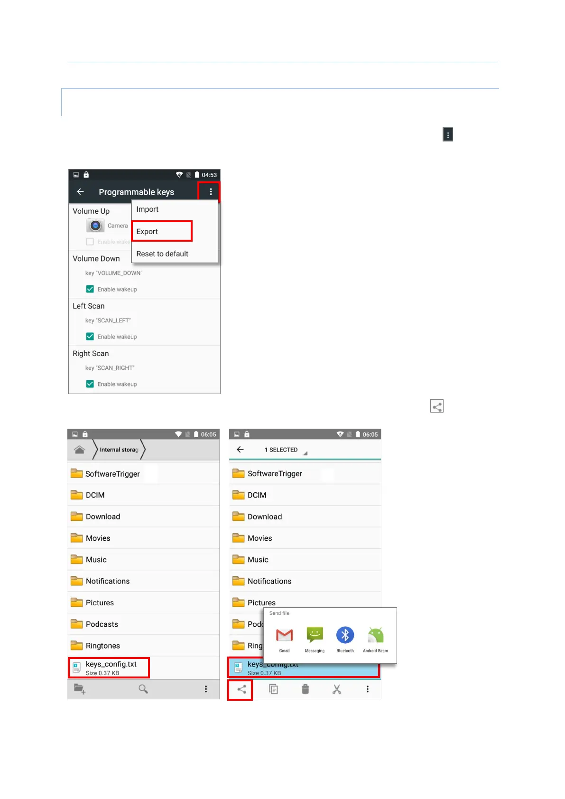This screenshot has height=799, width=565.
Task: Open Music folder in right file manager
Action: coord(305,560)
